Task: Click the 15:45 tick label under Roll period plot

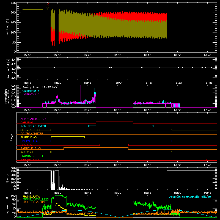Action: (x=87, y=83)
